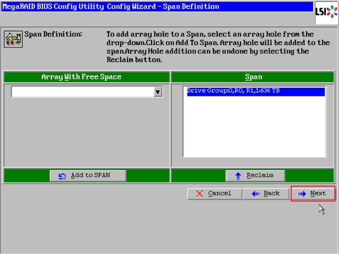The width and height of the screenshot is (339, 254).
Task: Click the Span Definition label
Action: click(53, 34)
